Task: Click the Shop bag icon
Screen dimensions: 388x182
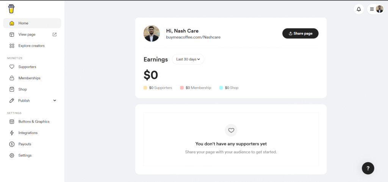Action: (12, 89)
